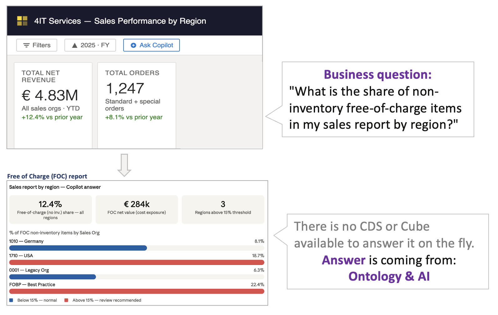
Task: Select the Filters funnel icon
Action: pyautogui.click(x=26, y=45)
